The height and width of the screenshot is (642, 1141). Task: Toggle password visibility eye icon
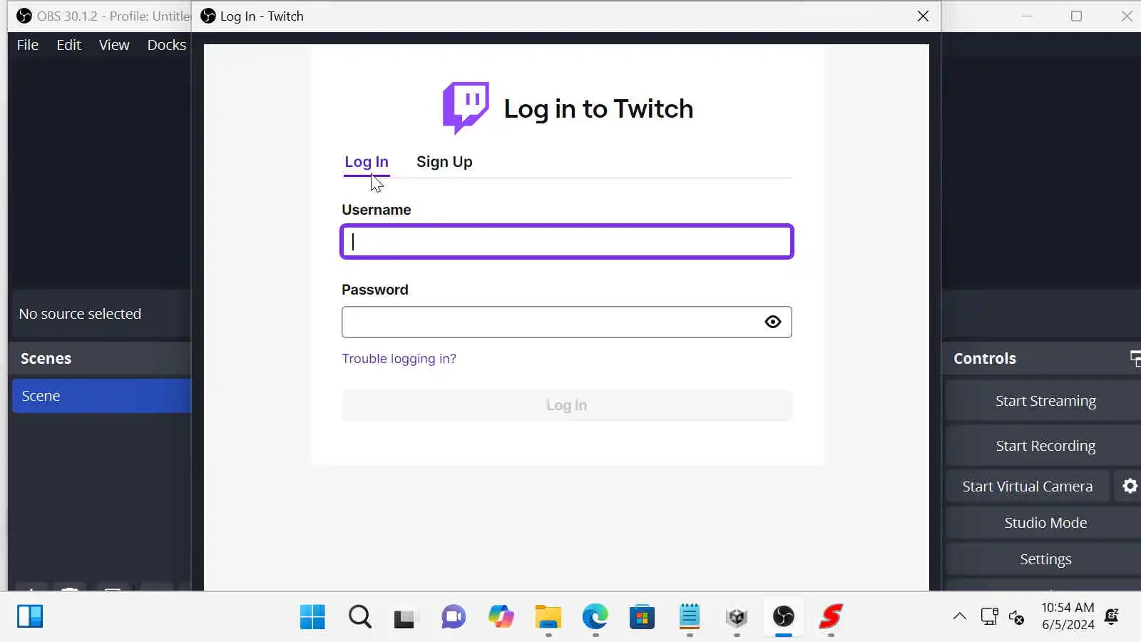click(772, 322)
